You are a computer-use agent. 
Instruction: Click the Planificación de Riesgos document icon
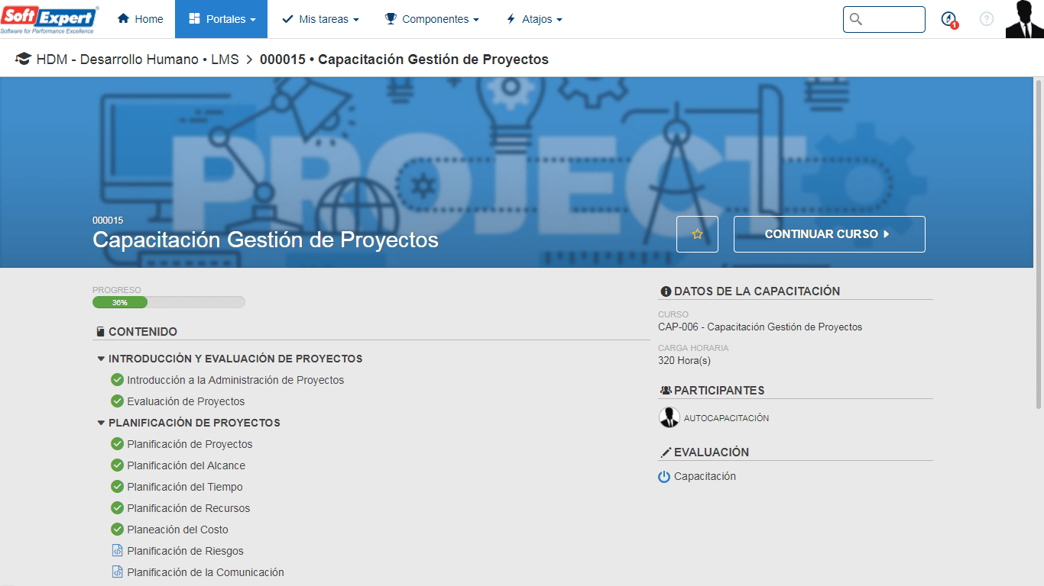point(117,551)
